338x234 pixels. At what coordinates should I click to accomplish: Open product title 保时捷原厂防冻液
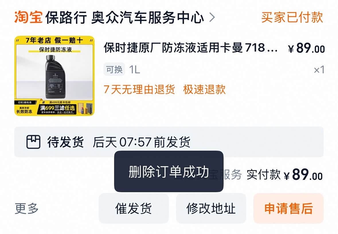(x=191, y=48)
